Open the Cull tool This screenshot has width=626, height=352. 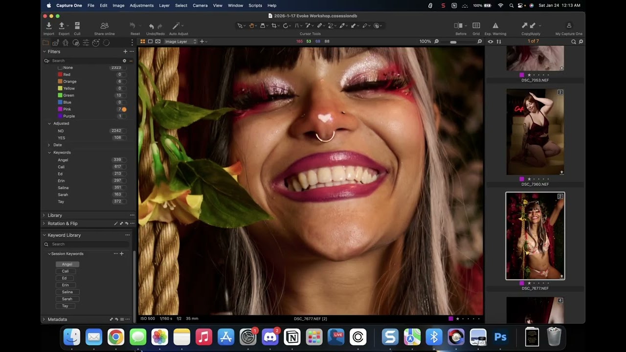point(77,25)
